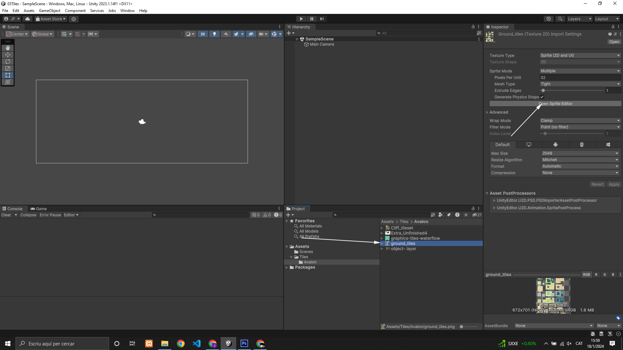Select the Cliff_tileset asset
This screenshot has width=623, height=350.
(402, 228)
